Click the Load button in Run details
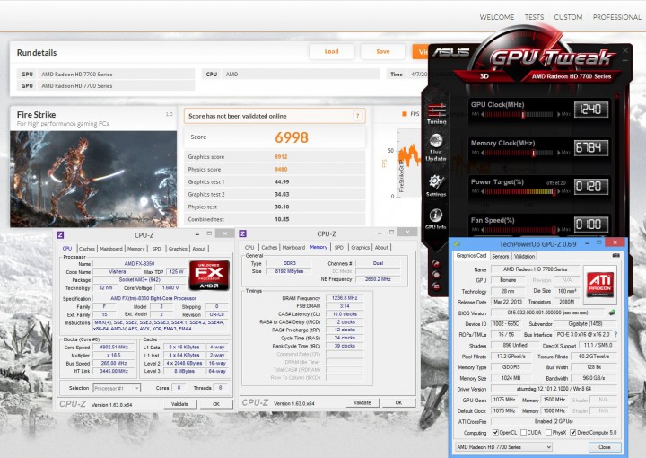The image size is (646, 458). 331,51
